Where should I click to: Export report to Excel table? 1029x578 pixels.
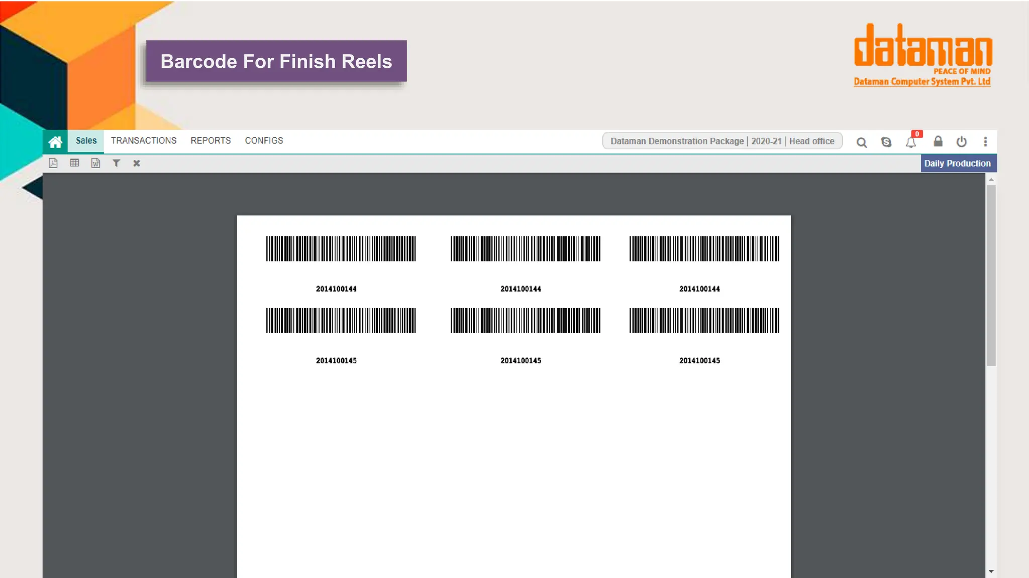coord(74,163)
